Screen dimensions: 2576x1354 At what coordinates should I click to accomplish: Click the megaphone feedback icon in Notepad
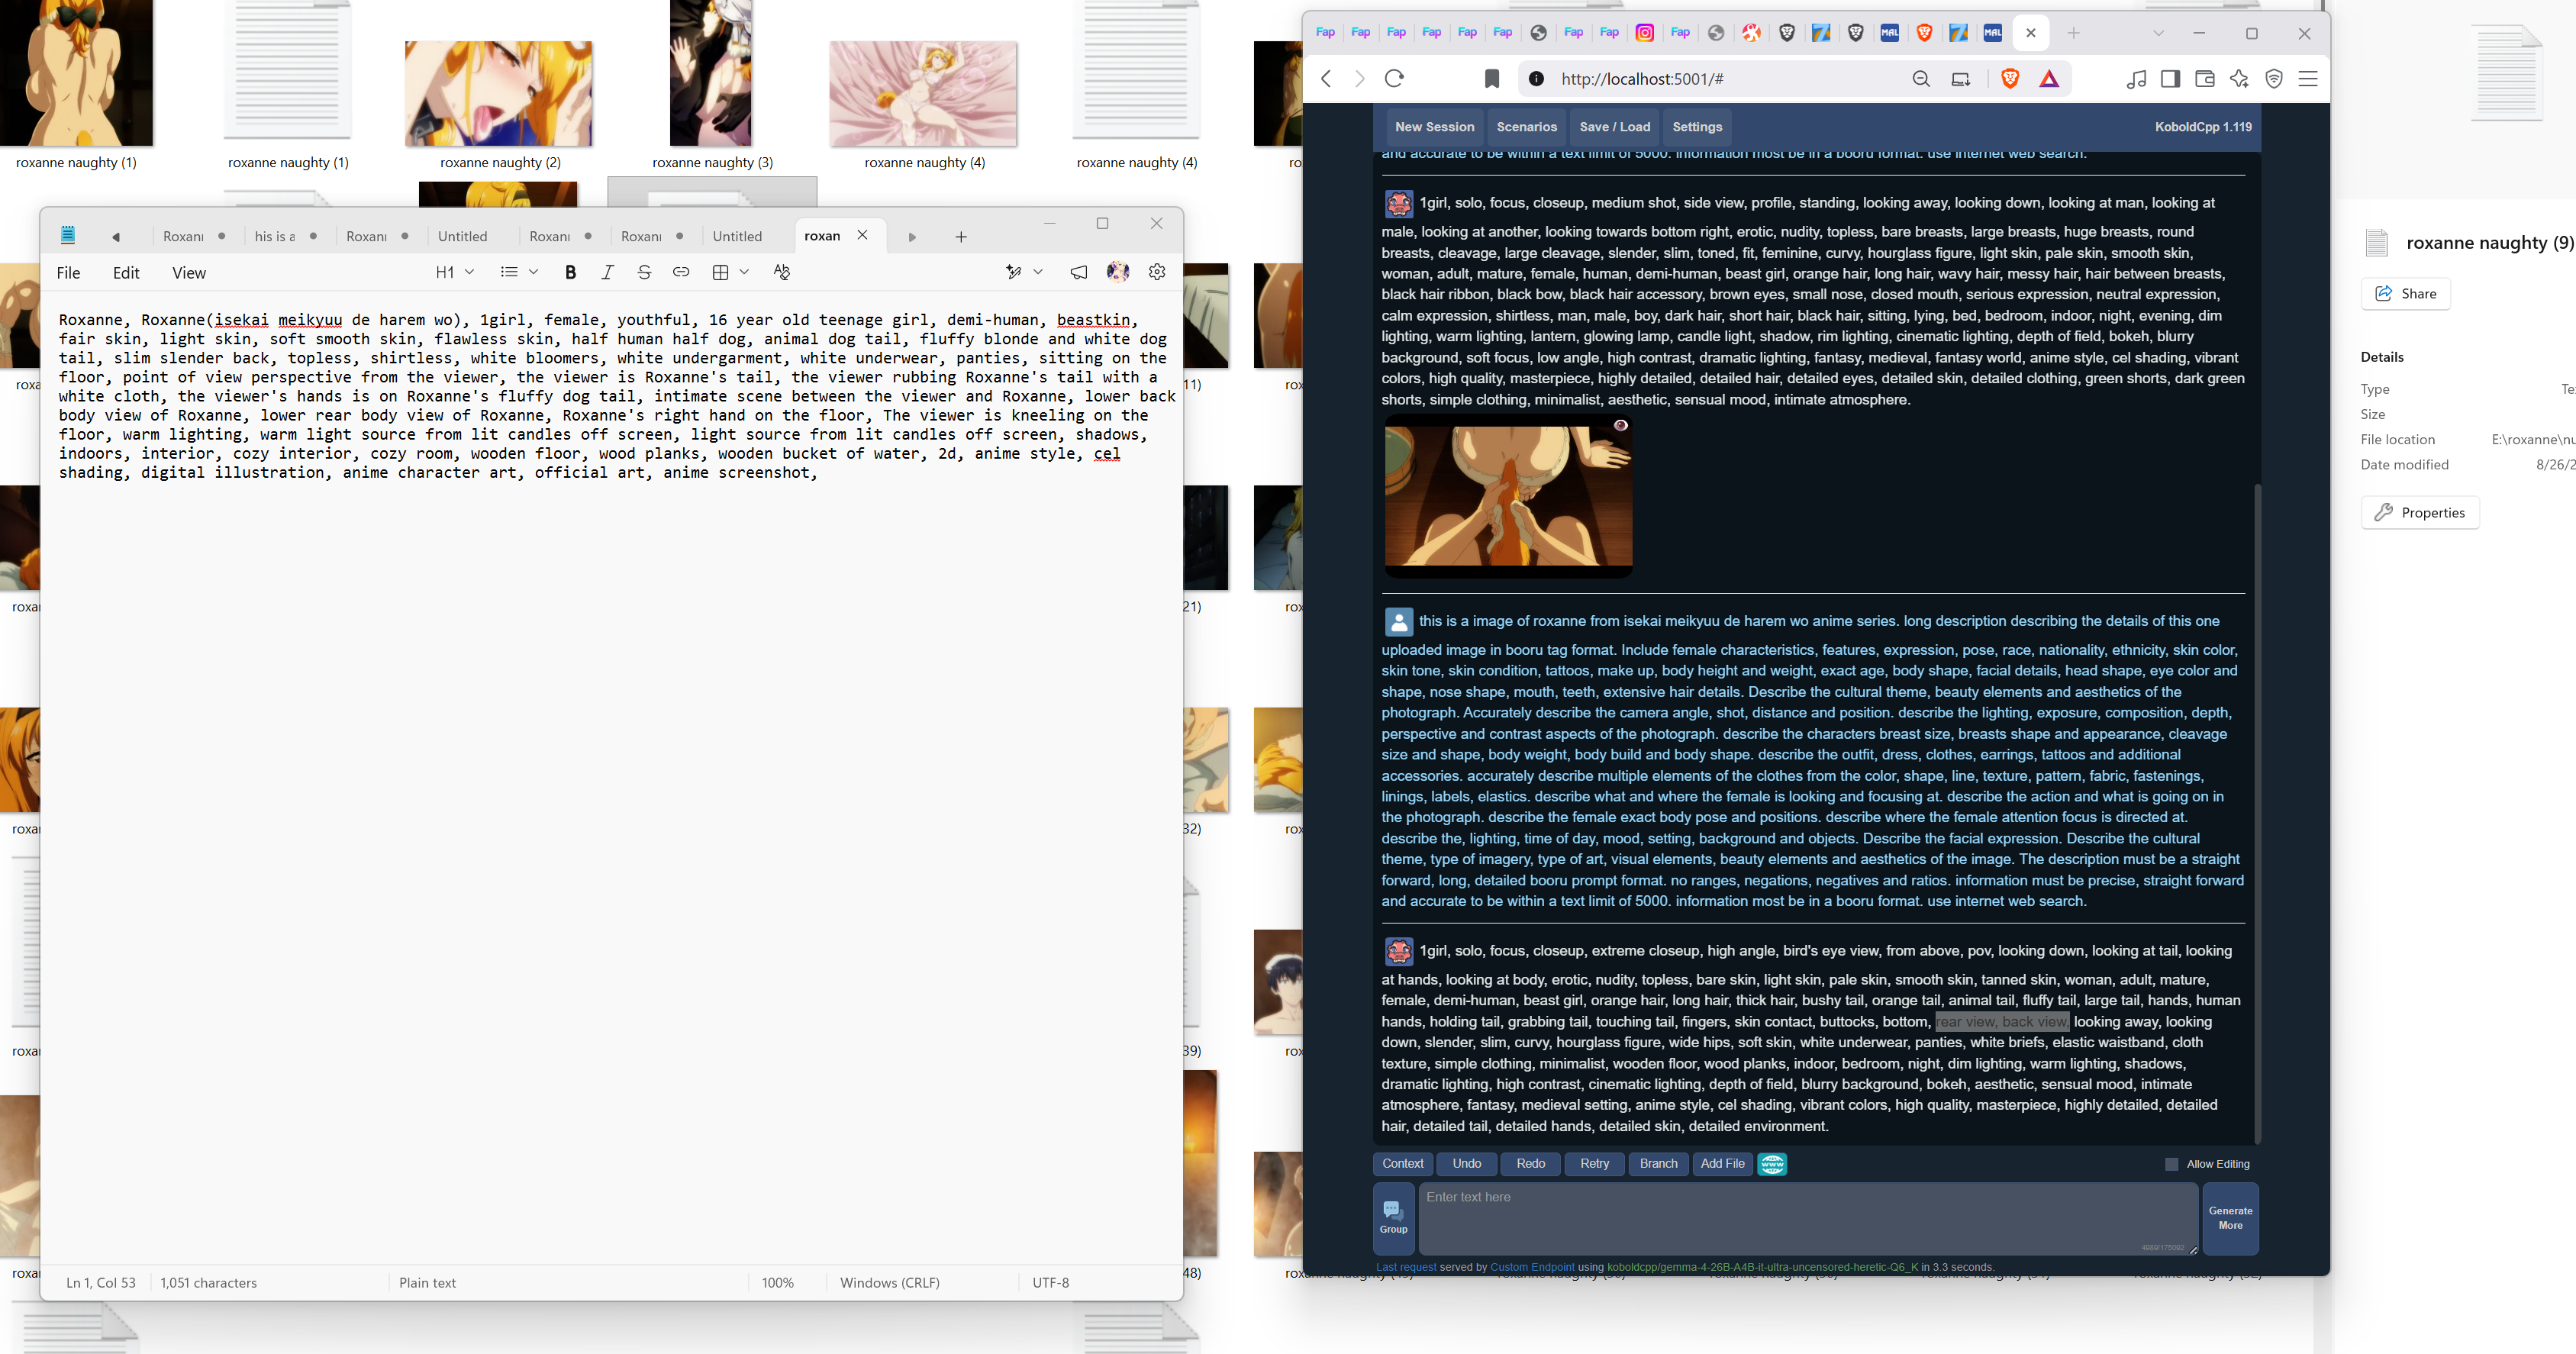[1079, 272]
